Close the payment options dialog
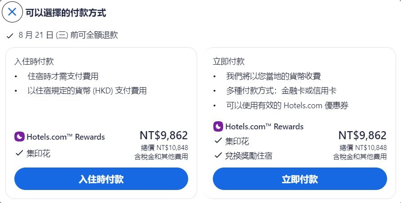The image size is (401, 203). pyautogui.click(x=12, y=12)
